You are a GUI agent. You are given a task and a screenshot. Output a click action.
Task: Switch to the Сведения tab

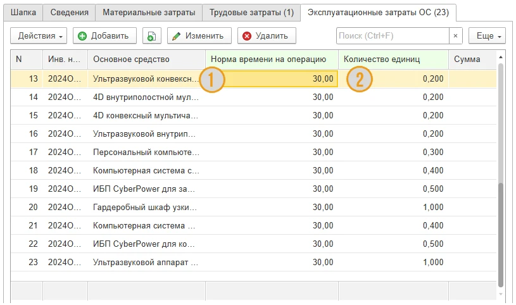pos(69,13)
